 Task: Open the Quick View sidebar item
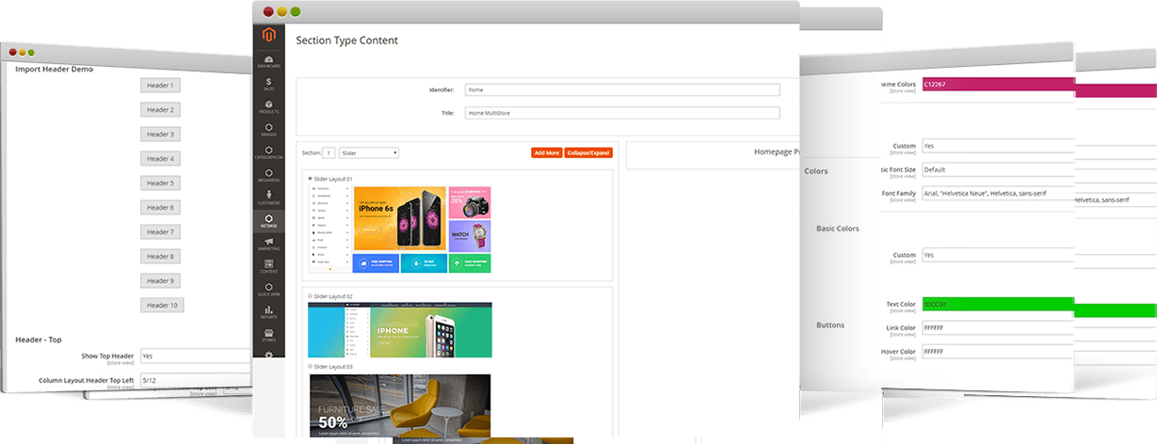pos(269,289)
